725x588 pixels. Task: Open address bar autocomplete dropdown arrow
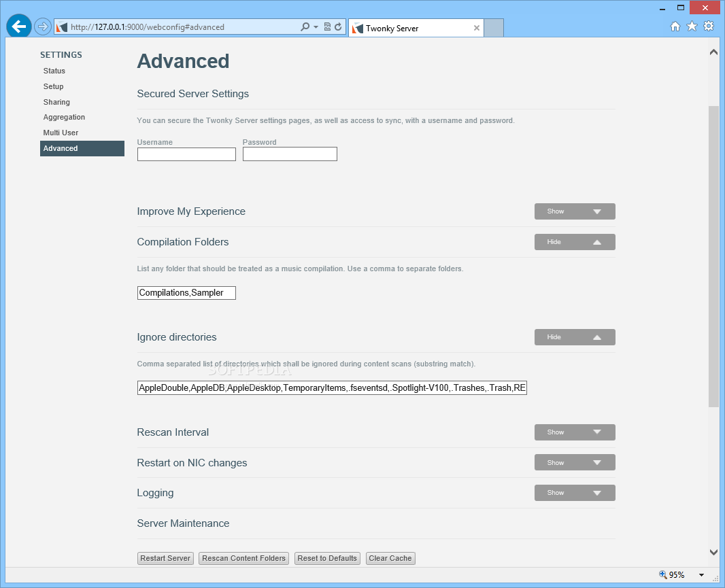coord(316,27)
